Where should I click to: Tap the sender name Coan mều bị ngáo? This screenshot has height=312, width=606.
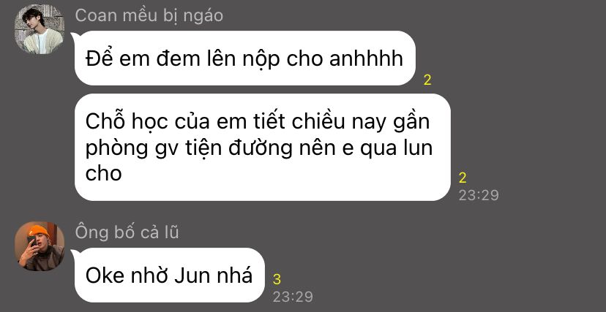149,16
